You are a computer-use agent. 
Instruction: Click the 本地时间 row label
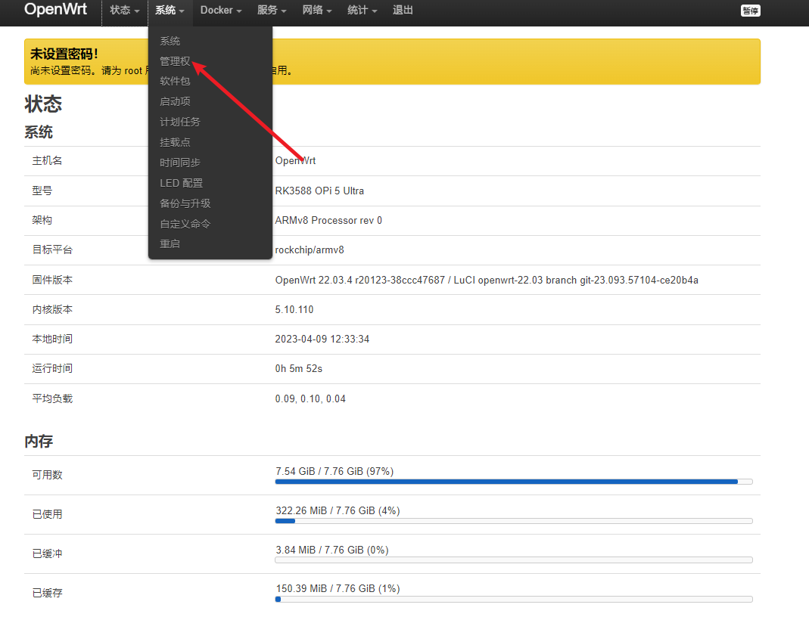52,339
